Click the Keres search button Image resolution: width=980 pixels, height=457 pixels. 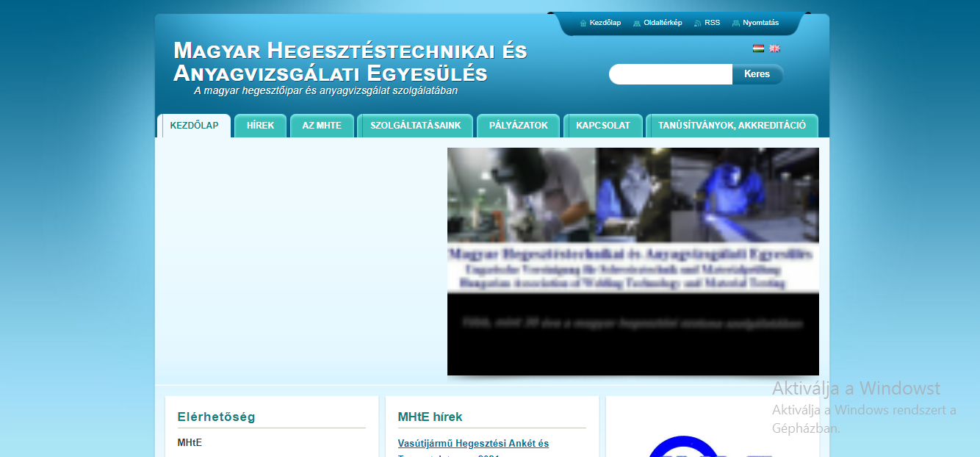(x=757, y=74)
